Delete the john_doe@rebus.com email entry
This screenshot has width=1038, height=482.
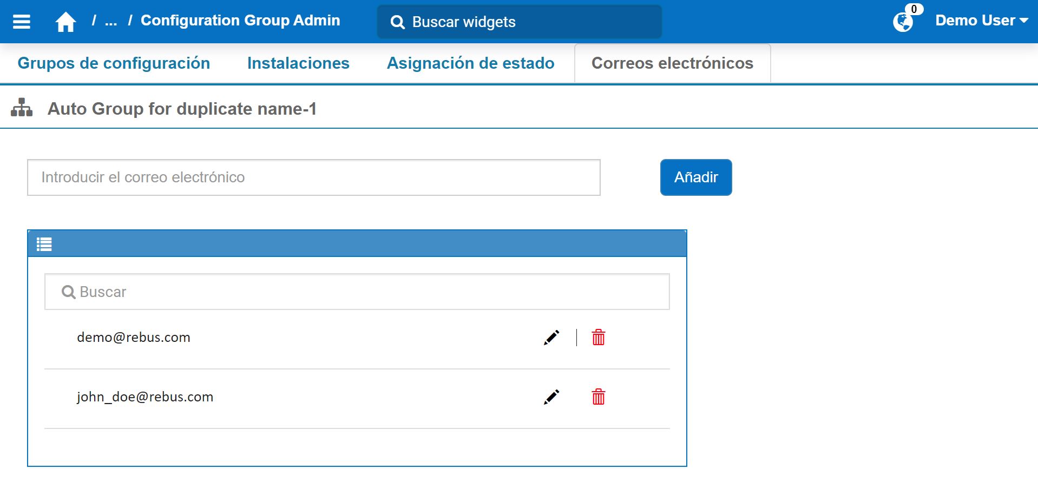point(598,397)
